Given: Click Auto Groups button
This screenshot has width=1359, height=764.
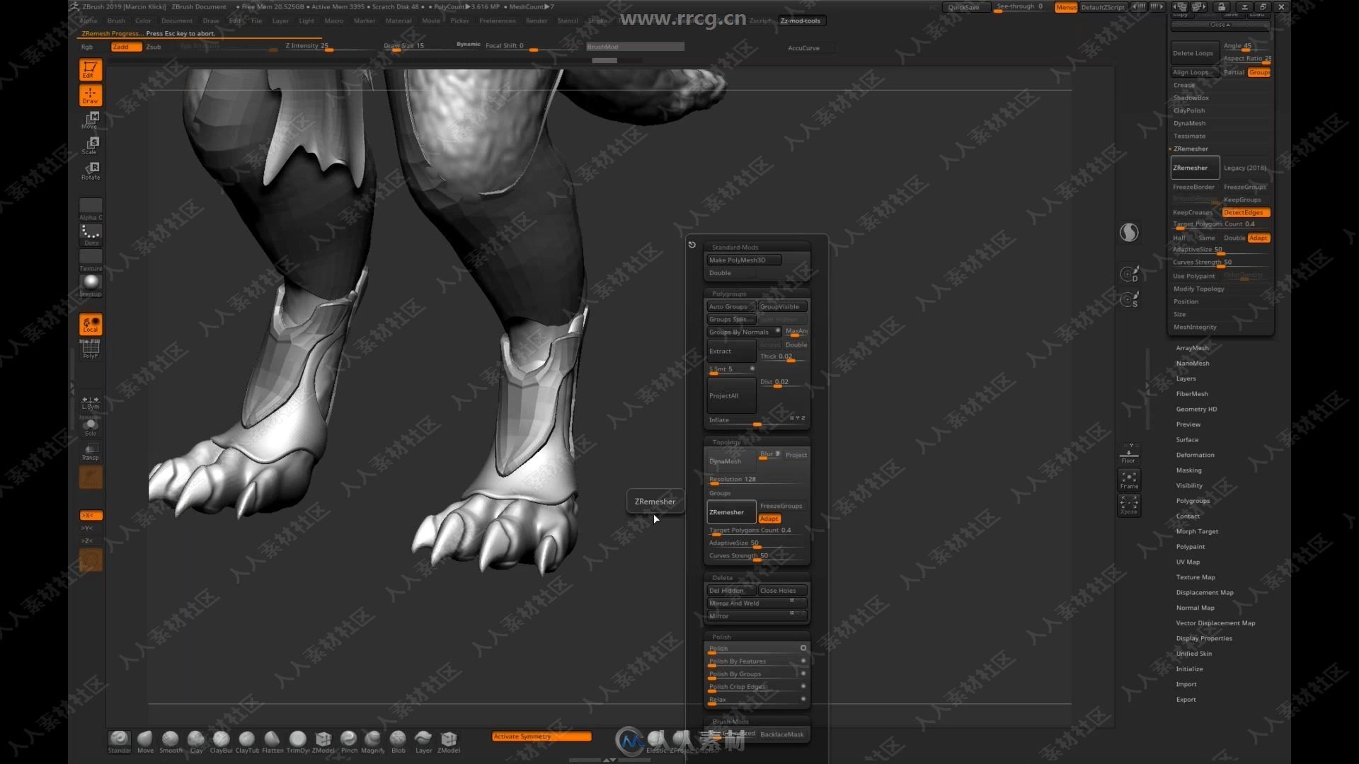Looking at the screenshot, I should click(731, 306).
